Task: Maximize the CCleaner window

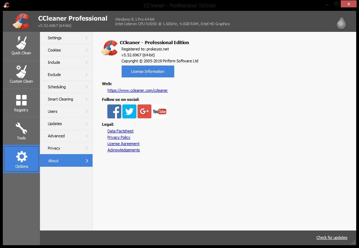Action: click(x=336, y=4)
